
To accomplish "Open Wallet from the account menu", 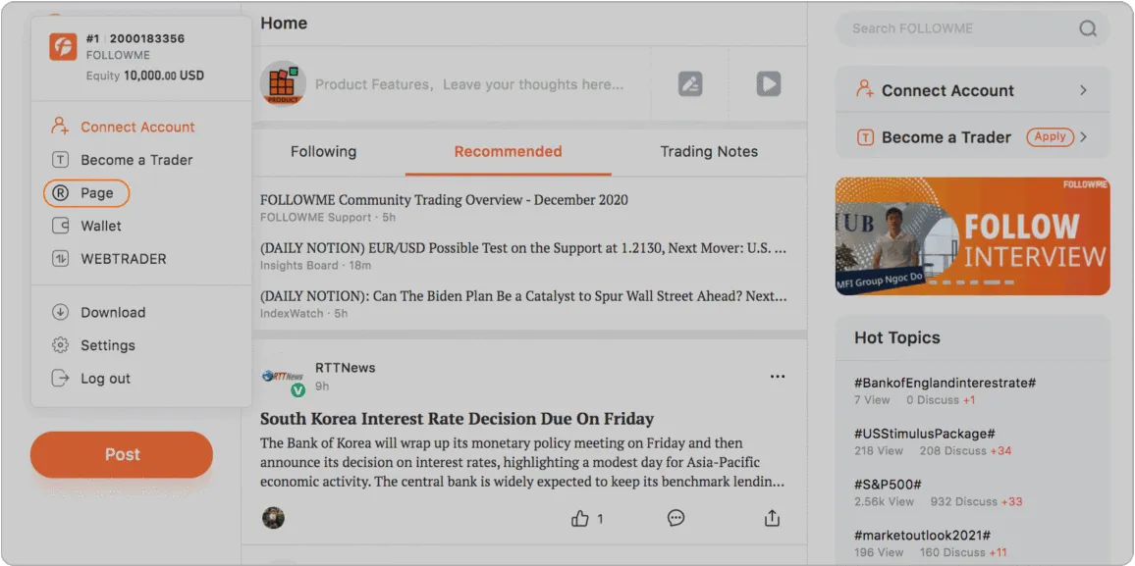I will tap(101, 226).
